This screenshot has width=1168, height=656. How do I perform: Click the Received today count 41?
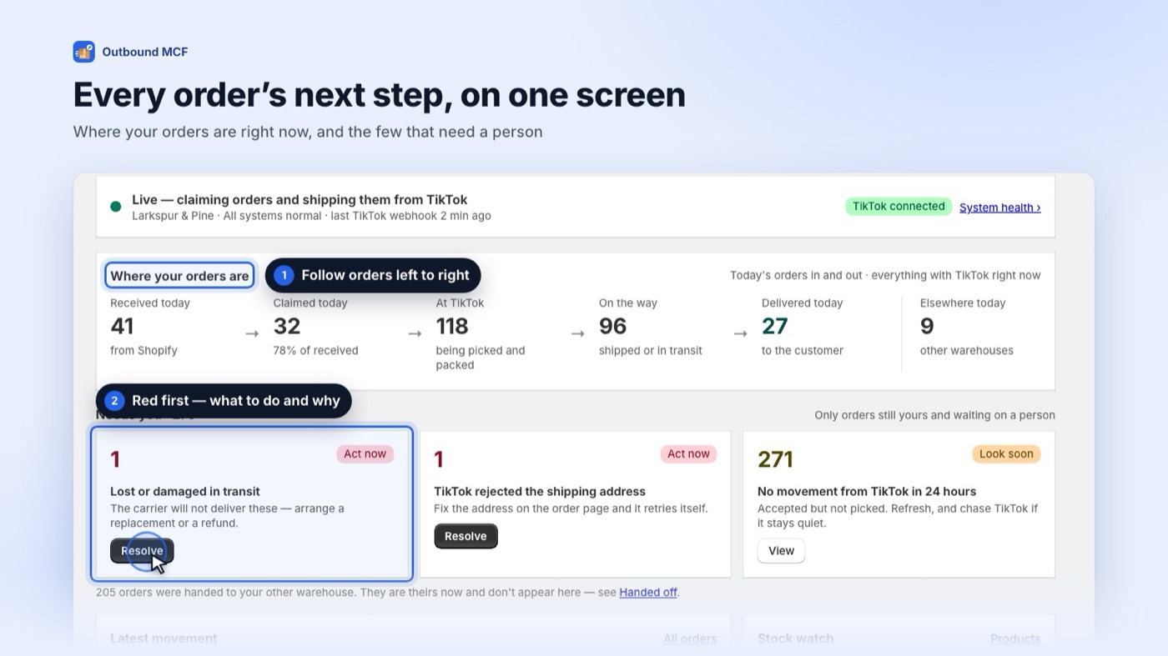click(122, 326)
